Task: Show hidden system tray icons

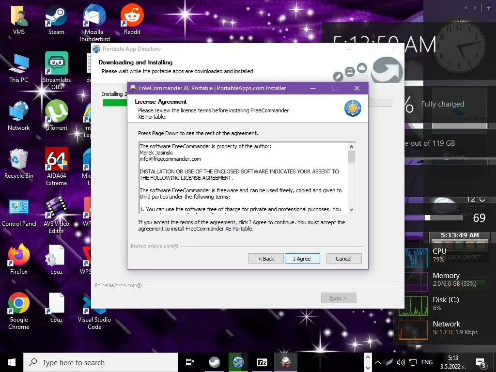Action: click(378, 362)
